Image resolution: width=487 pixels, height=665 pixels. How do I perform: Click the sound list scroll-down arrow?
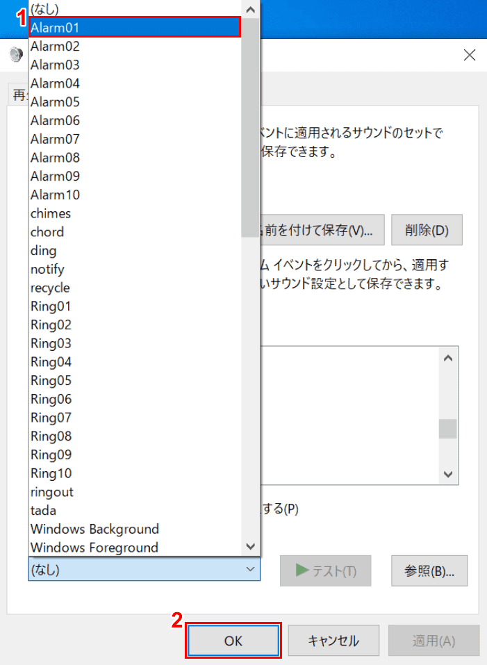click(x=251, y=546)
